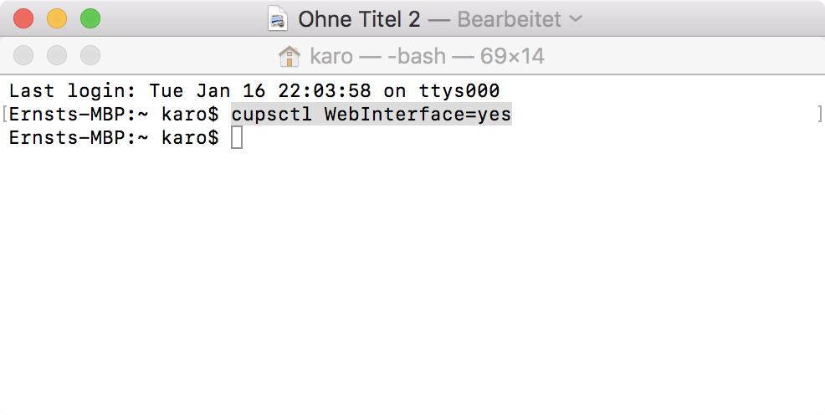Click the highlighted cupsctl WebInterface=yes command
Screen dimensions: 825x415
(x=372, y=114)
